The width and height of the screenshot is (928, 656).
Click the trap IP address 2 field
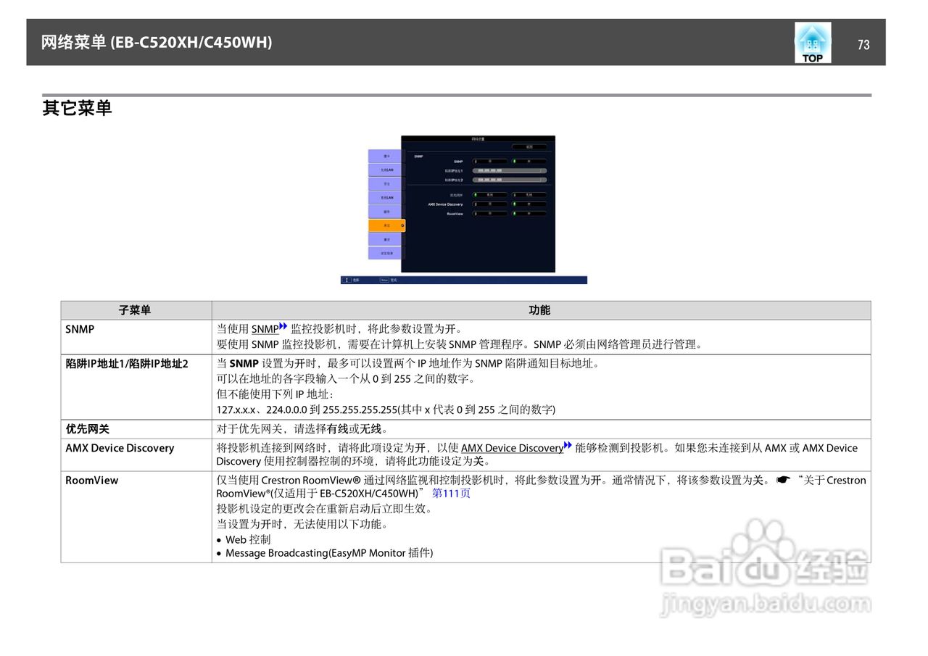510,180
